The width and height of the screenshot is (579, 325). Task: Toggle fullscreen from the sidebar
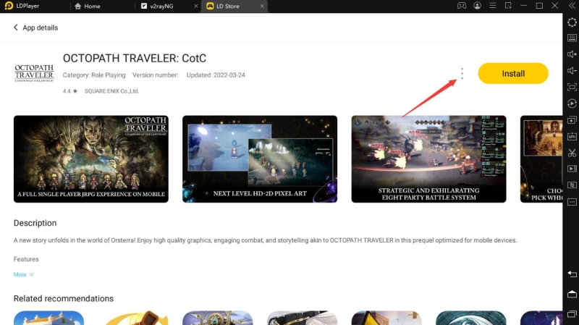pos(572,87)
